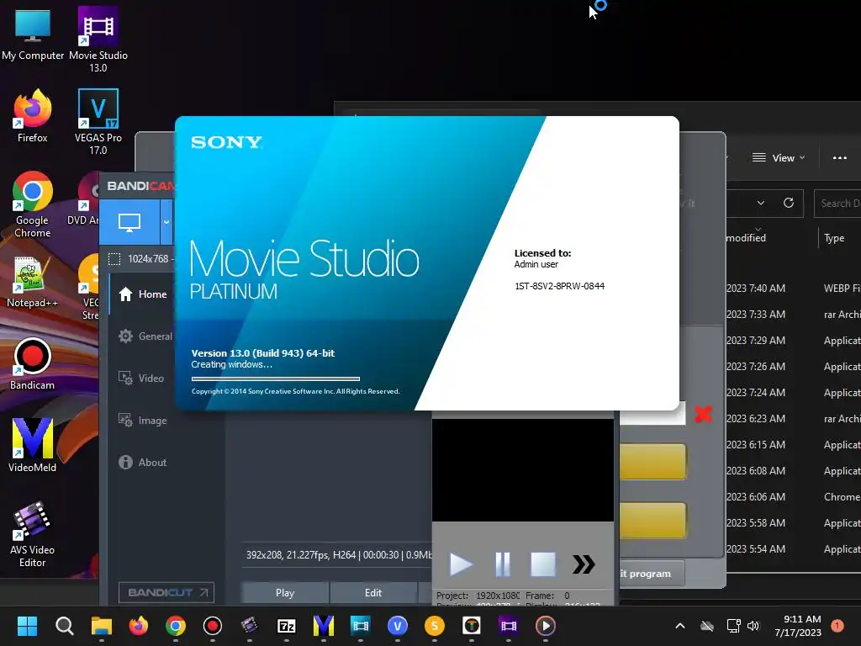Screen dimensions: 861x646
Task: Stop the video in preview player
Action: coord(542,564)
